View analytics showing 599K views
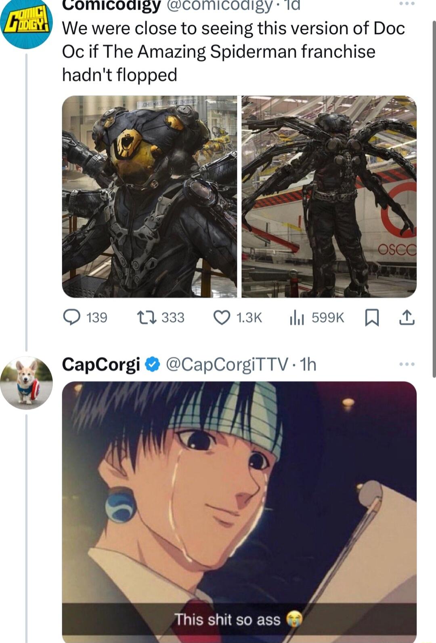Screen dimensions: 436x643 (296, 318)
